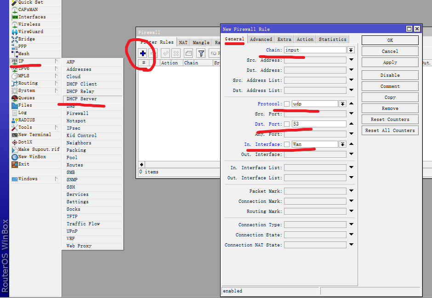Open the Mangle tab in Firewall
This screenshot has width=432, height=298.
tap(201, 42)
